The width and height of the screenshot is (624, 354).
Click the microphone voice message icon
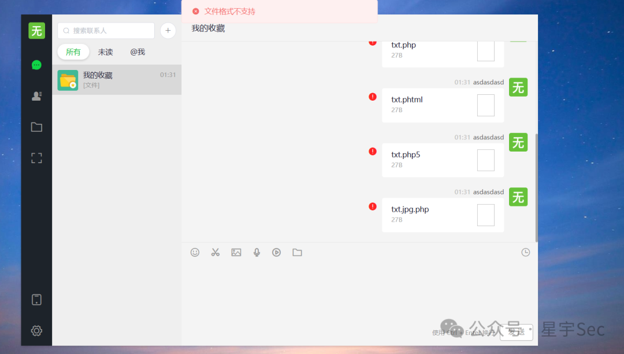(257, 252)
